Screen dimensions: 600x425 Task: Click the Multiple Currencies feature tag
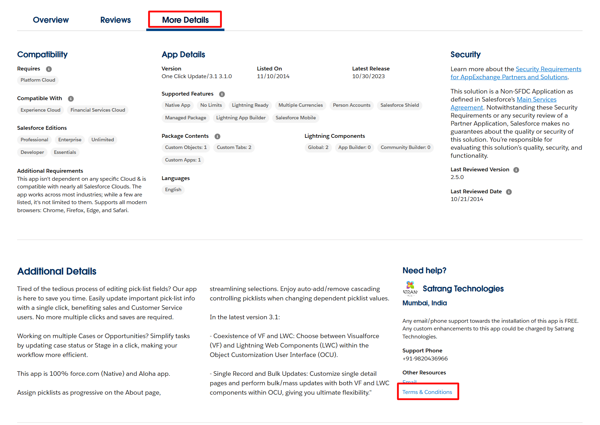tap(301, 105)
